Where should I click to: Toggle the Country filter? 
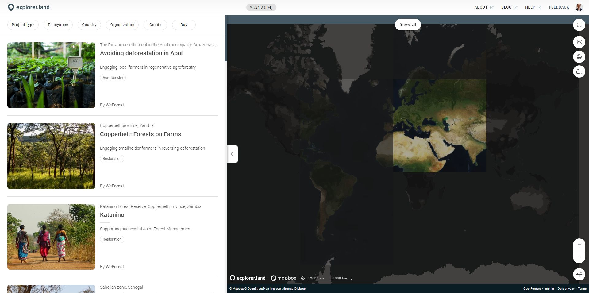click(89, 25)
